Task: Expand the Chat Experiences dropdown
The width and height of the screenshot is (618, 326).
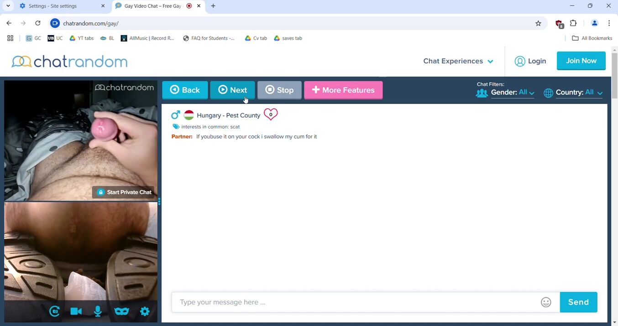Action: click(458, 61)
